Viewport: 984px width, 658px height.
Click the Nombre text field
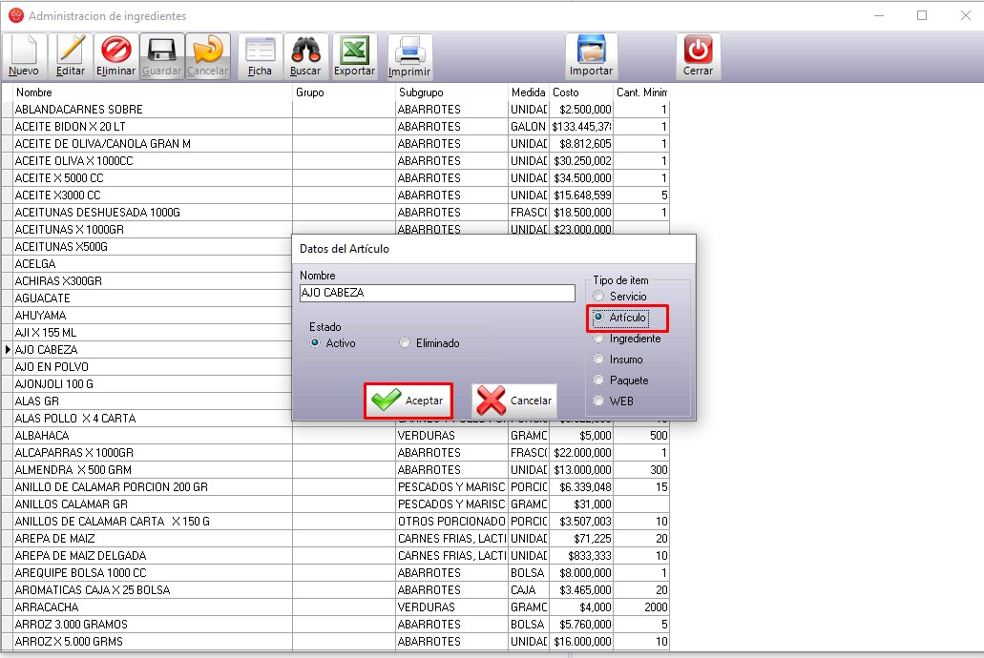(x=436, y=294)
